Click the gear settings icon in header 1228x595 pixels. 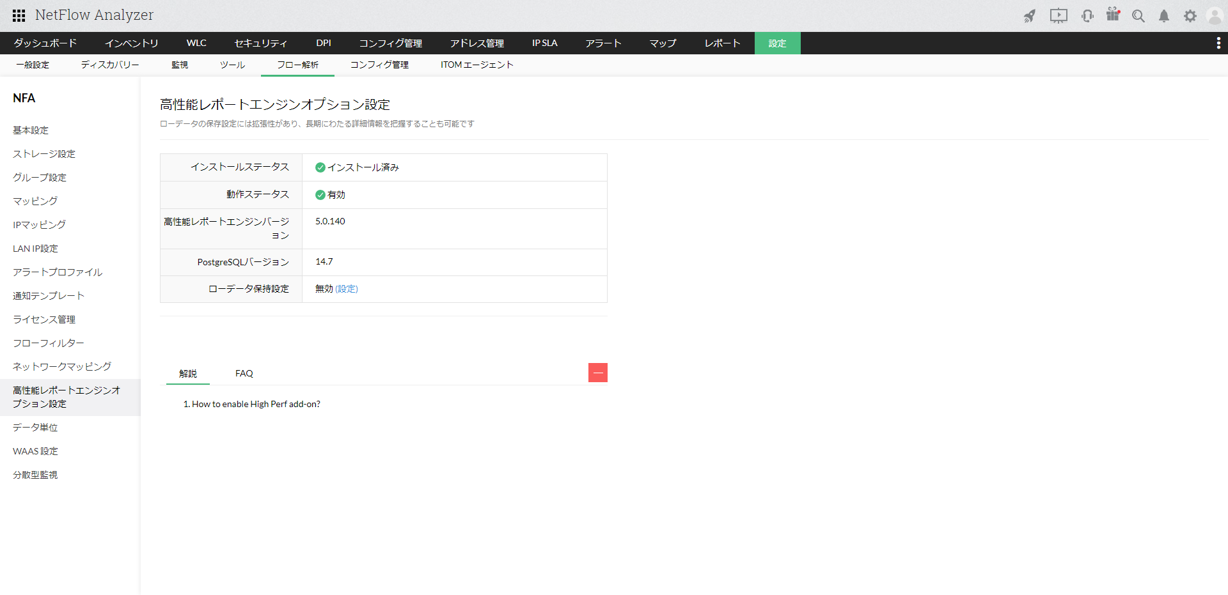point(1190,16)
